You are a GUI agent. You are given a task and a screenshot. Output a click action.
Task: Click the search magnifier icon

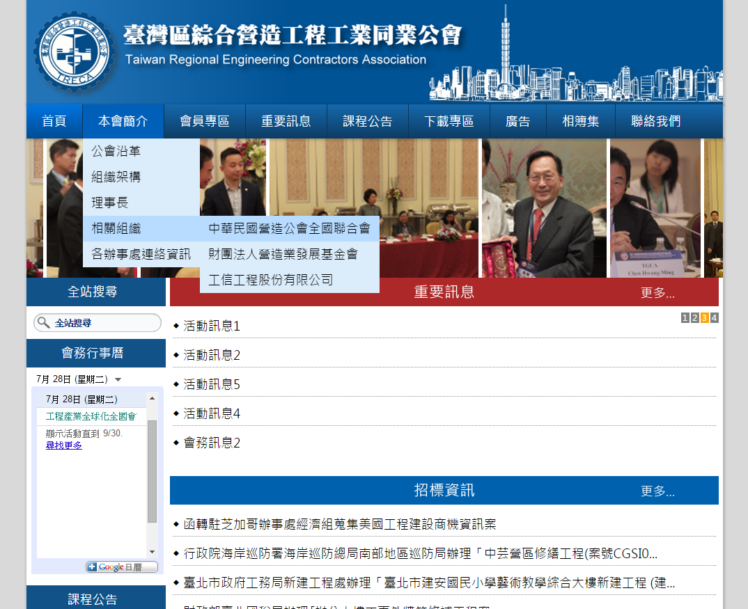point(44,322)
